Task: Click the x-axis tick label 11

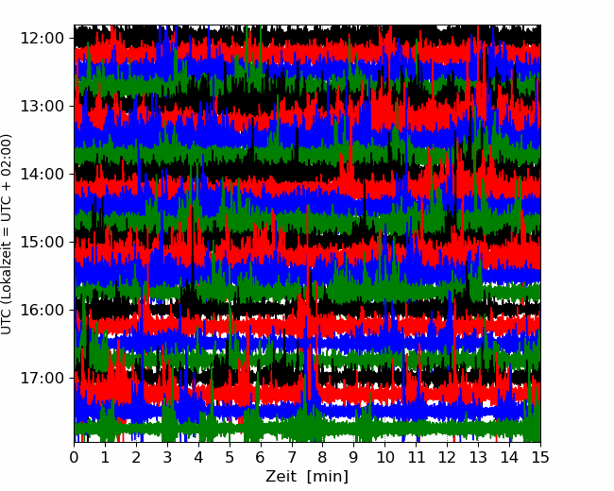Action: click(x=417, y=457)
